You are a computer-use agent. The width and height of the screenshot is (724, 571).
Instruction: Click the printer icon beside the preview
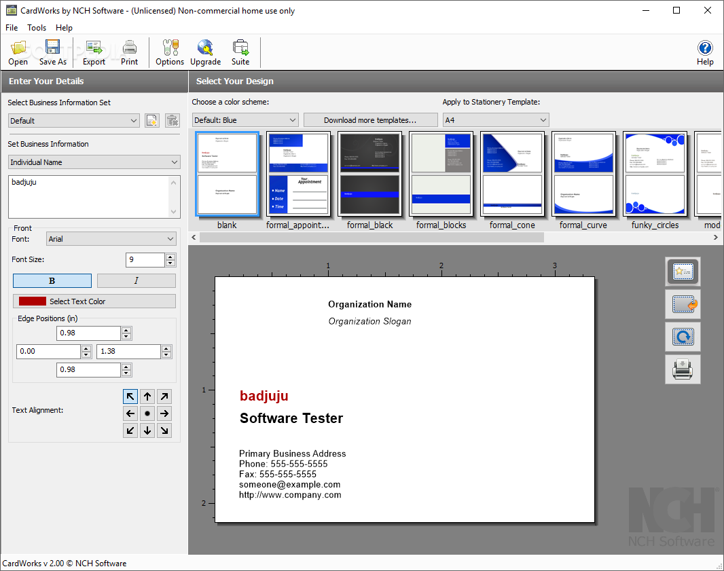coord(683,369)
